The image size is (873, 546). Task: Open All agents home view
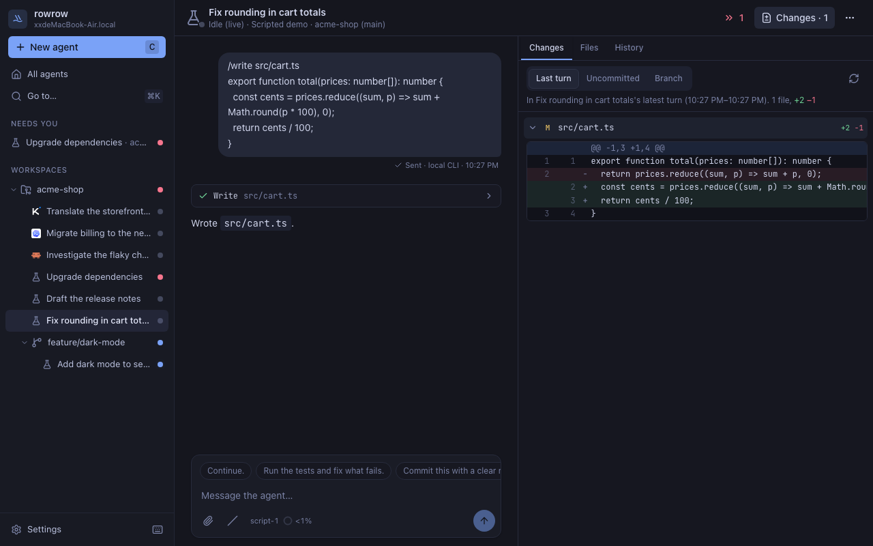tap(87, 74)
